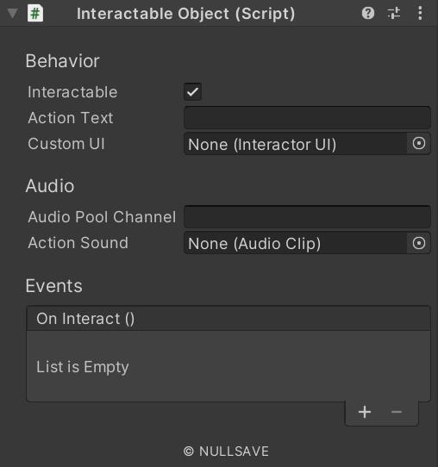Collapse the Interactable Object component foldout
The height and width of the screenshot is (467, 438).
click(13, 14)
